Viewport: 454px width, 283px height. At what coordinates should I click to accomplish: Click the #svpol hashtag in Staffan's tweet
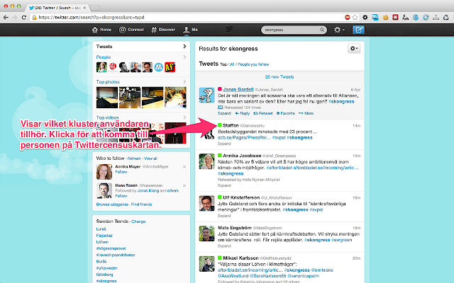279,137
